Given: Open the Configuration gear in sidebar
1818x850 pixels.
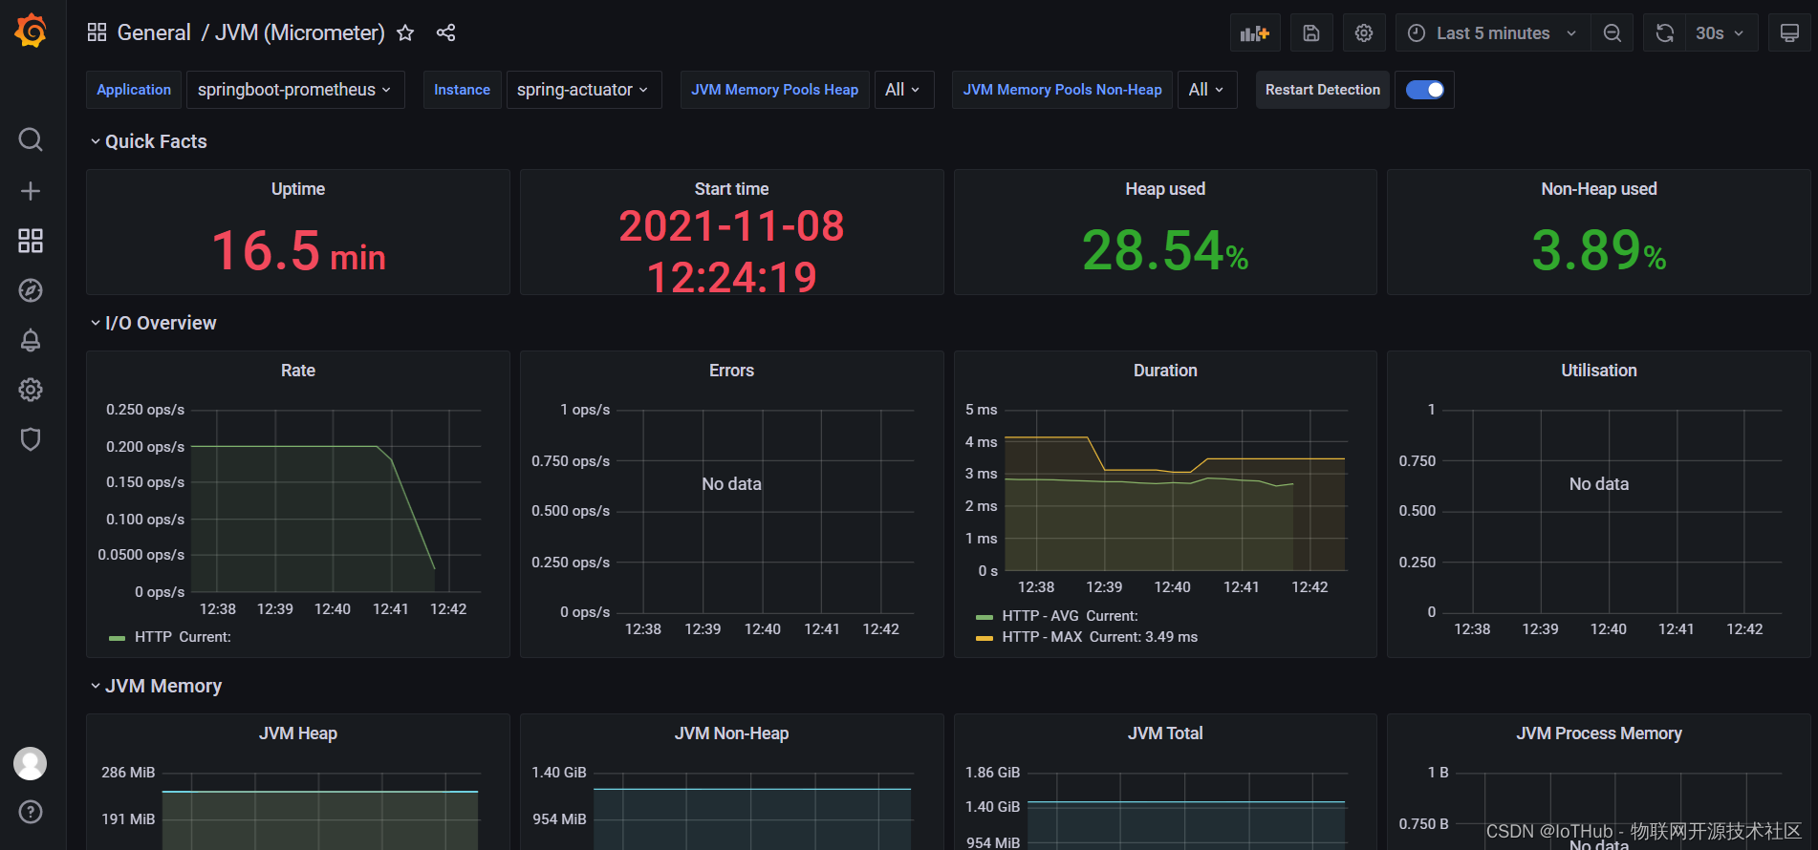Looking at the screenshot, I should click(x=31, y=390).
